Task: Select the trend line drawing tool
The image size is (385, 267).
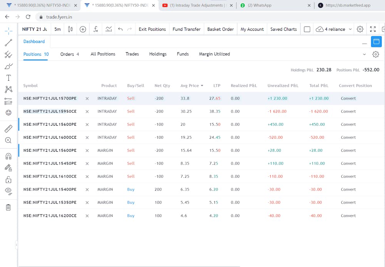Action: [8, 42]
